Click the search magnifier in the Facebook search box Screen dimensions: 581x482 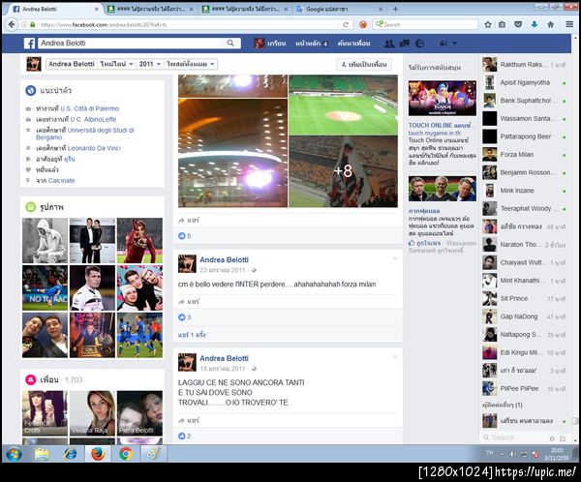pyautogui.click(x=230, y=43)
